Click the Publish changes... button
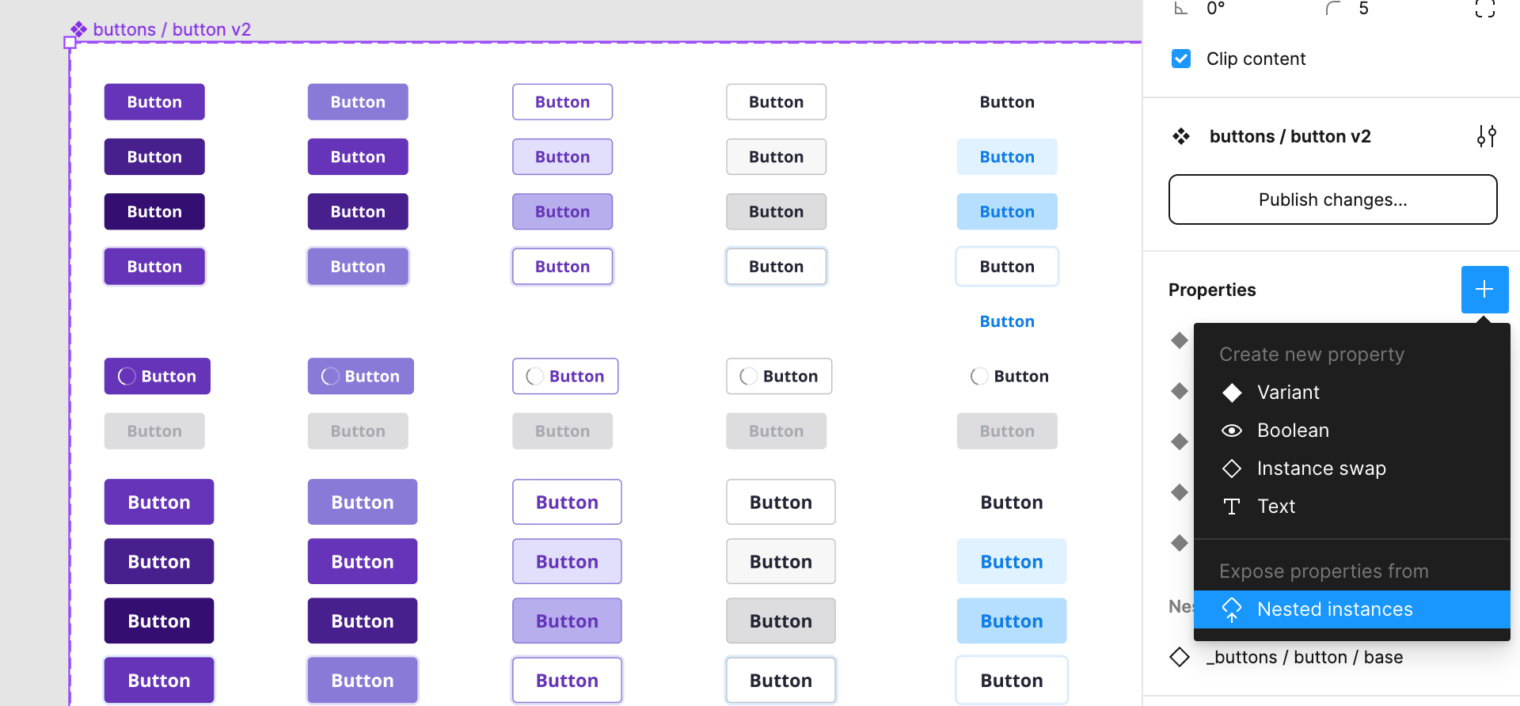The width and height of the screenshot is (1520, 706). point(1333,199)
